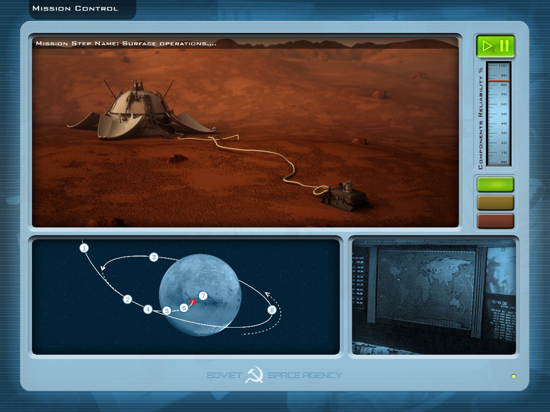Click the green status light button

coord(496,185)
